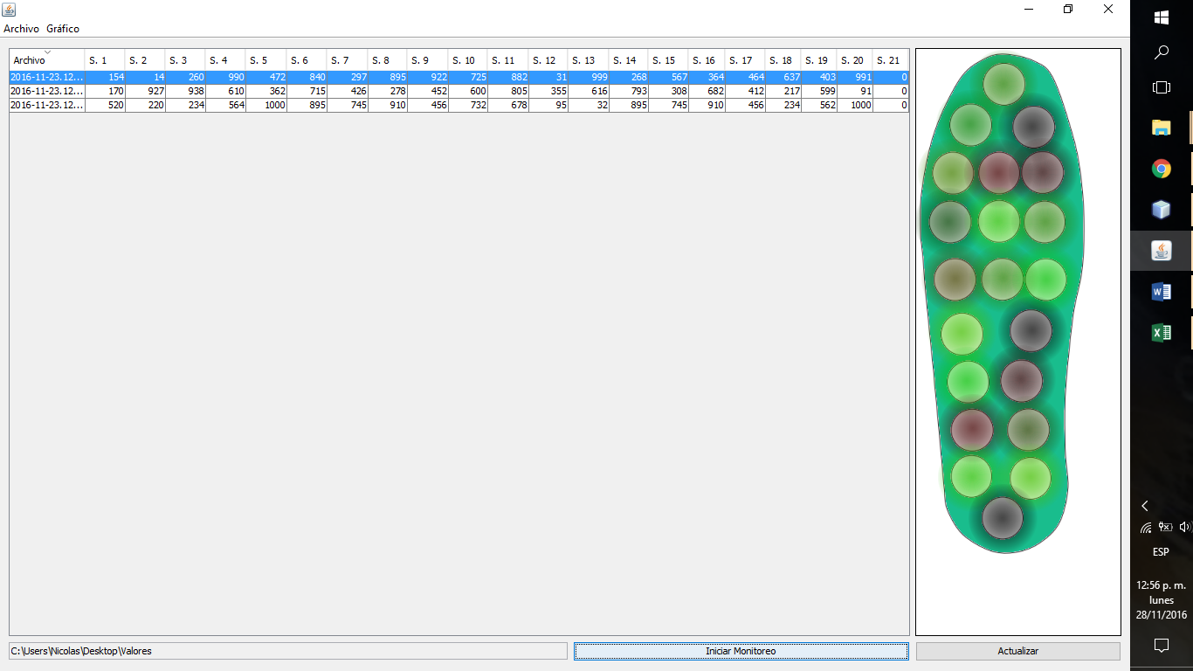Open Microsoft Word from the taskbar
The height and width of the screenshot is (671, 1193).
[1162, 292]
